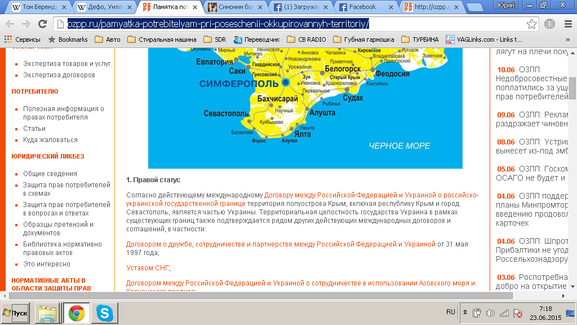Image resolution: width=577 pixels, height=325 pixels.
Task: Open Windows Explorer from the taskbar
Action: (x=47, y=313)
